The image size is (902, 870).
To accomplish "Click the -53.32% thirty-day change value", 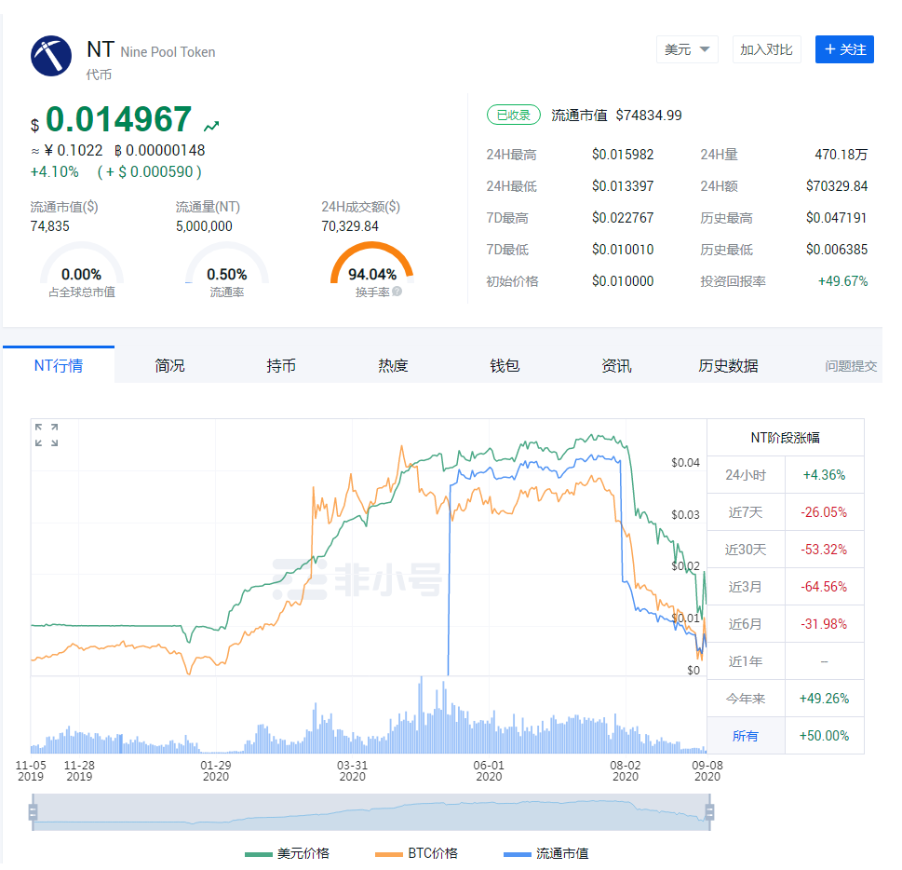I will point(824,550).
